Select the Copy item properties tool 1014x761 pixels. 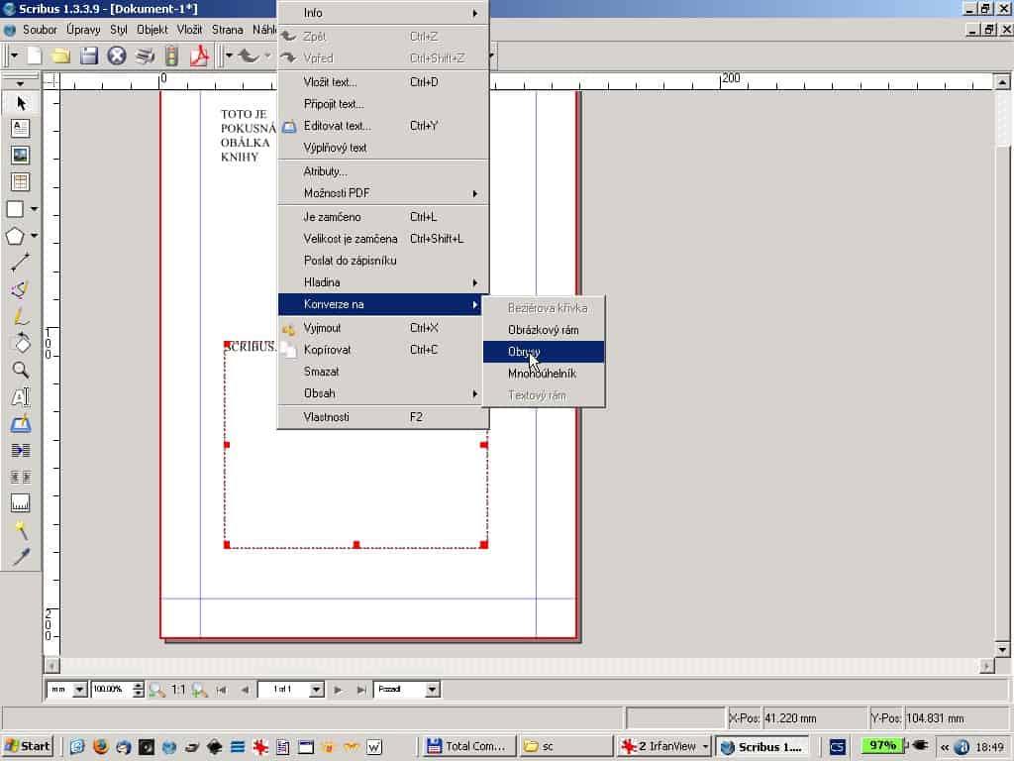point(20,530)
